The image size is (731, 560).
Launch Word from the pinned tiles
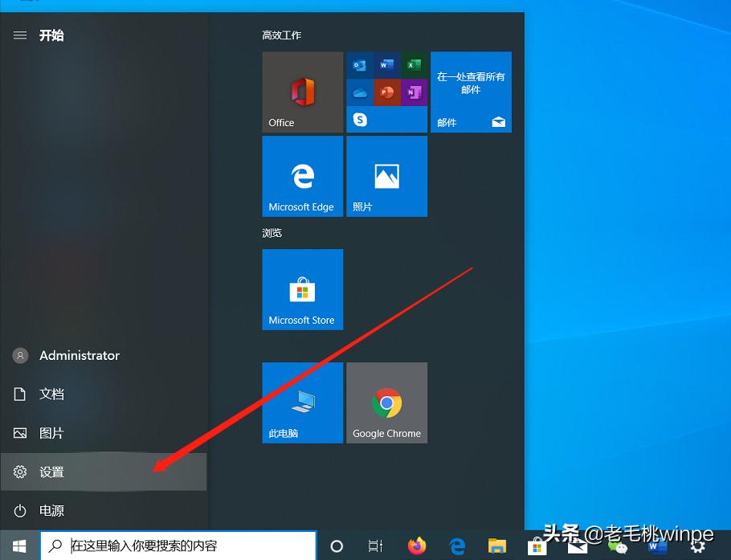(386, 65)
